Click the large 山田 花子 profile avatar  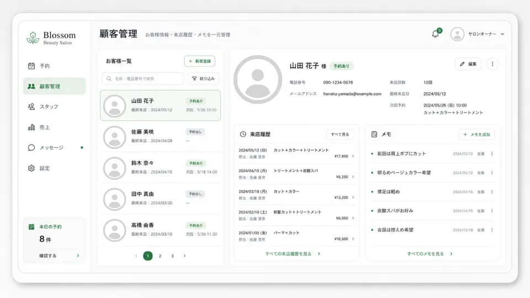[258, 79]
